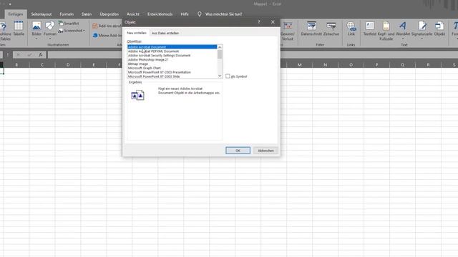458x257 pixels.
Task: Click the object type list scrollbar thumb
Action: [220, 54]
